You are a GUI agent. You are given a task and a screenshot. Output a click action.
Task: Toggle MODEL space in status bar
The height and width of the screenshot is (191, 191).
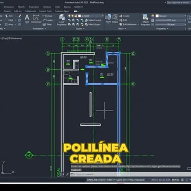pos(176,180)
